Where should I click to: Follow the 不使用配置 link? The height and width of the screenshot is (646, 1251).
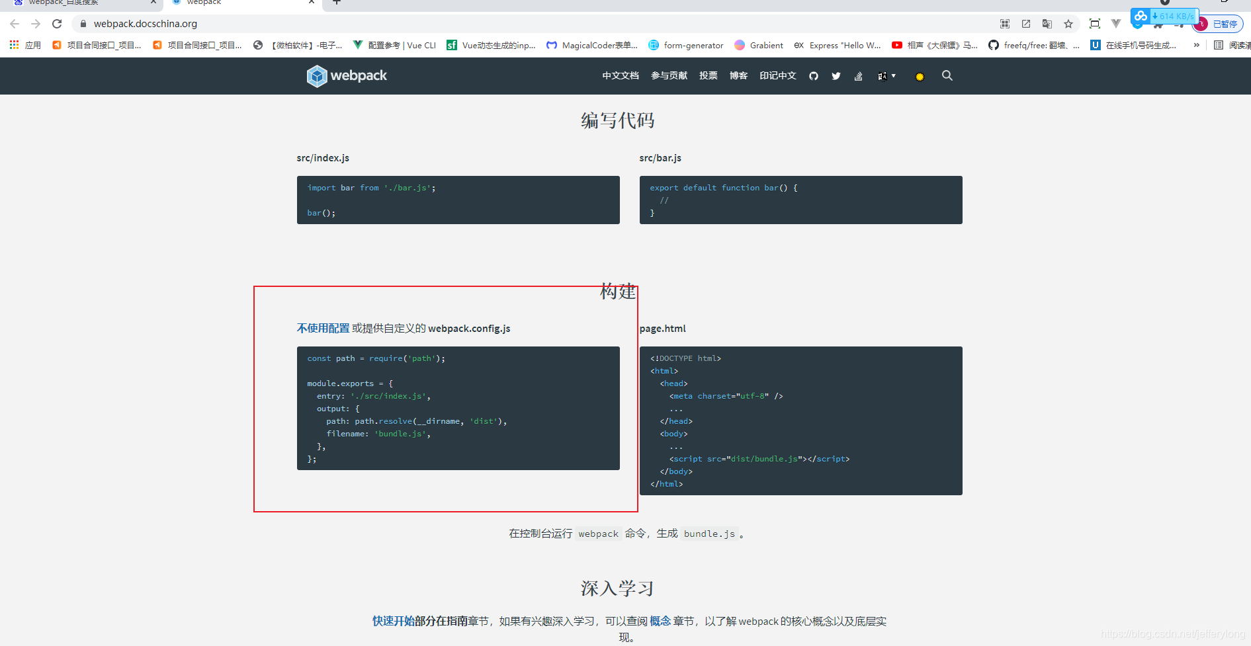323,328
